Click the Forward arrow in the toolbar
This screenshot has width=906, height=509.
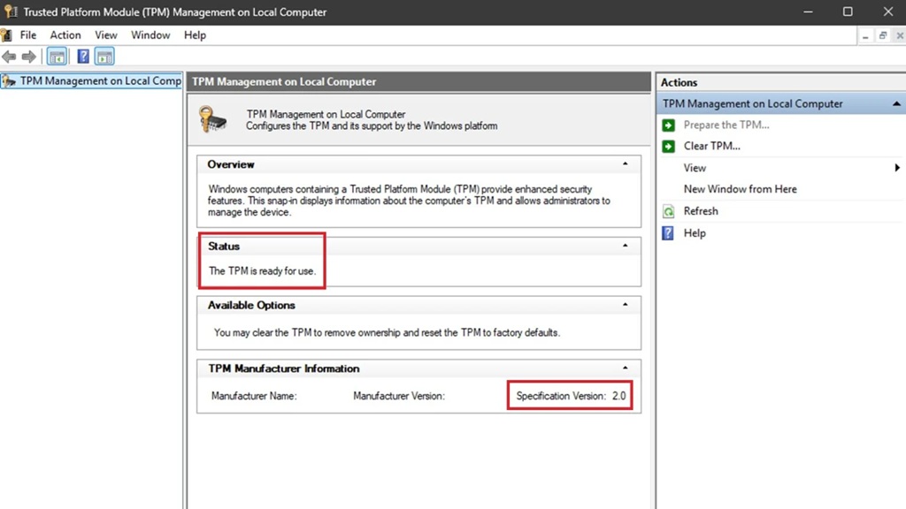click(28, 57)
